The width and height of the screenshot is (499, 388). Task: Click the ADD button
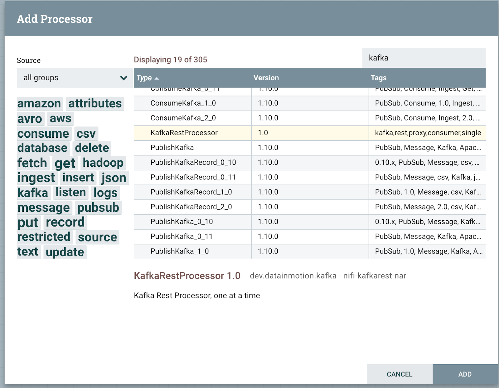465,374
